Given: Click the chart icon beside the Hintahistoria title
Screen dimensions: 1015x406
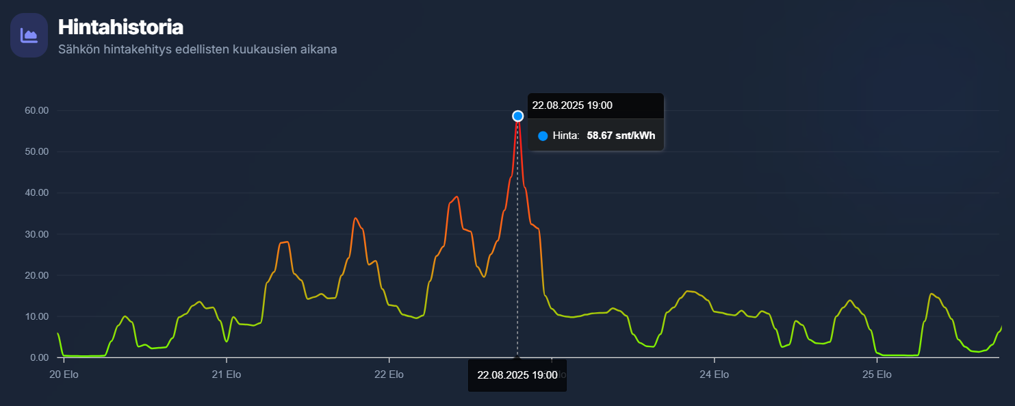Looking at the screenshot, I should click(x=29, y=35).
